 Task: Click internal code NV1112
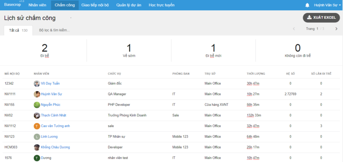10,126
